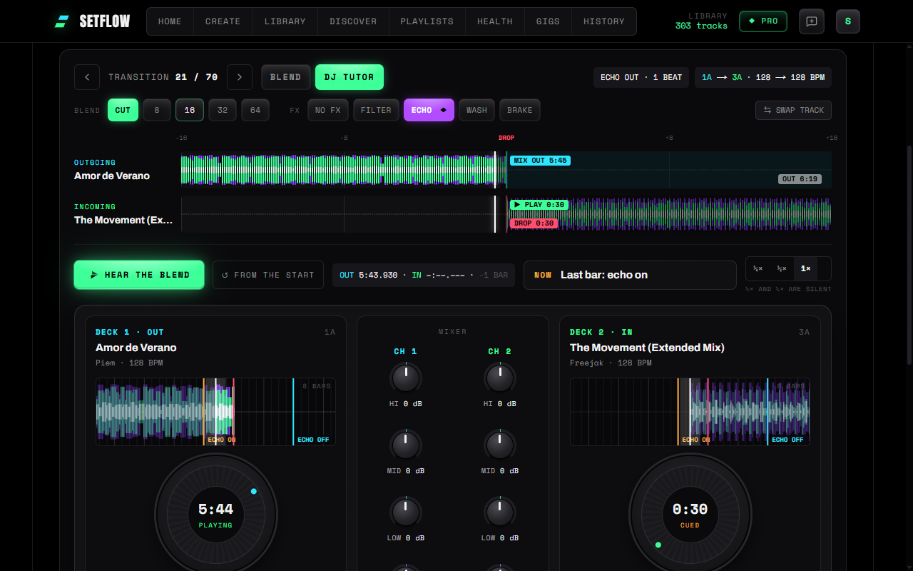Go to the Discover page
Screen dimensions: 913x571
[353, 21]
